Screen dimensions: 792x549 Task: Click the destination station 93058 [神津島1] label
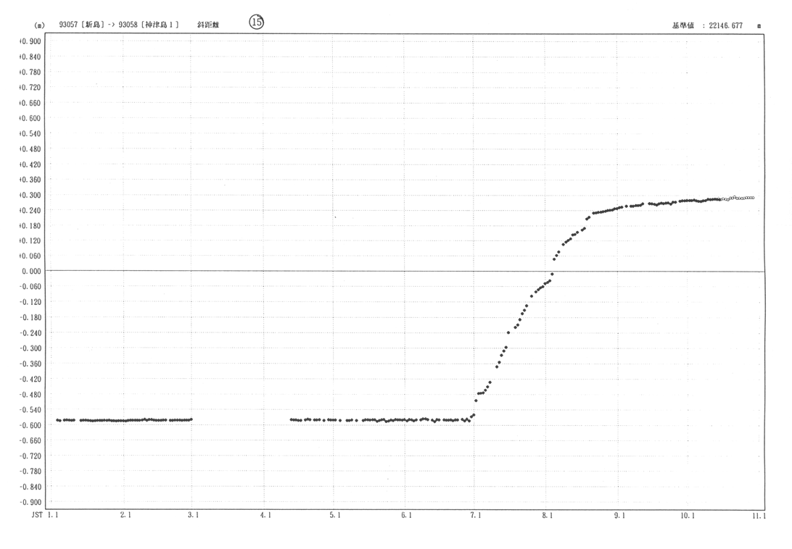(x=149, y=25)
